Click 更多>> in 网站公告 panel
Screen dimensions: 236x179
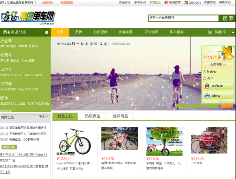click(43, 117)
